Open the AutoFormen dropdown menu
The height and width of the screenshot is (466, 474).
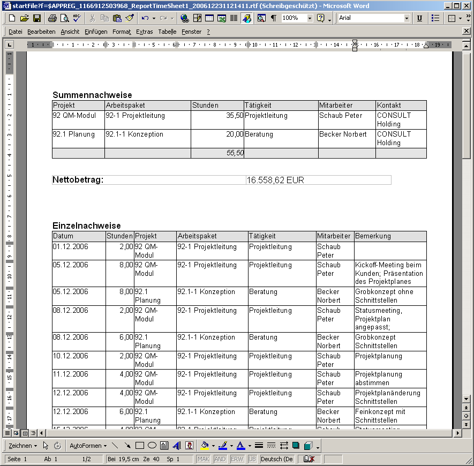88,445
